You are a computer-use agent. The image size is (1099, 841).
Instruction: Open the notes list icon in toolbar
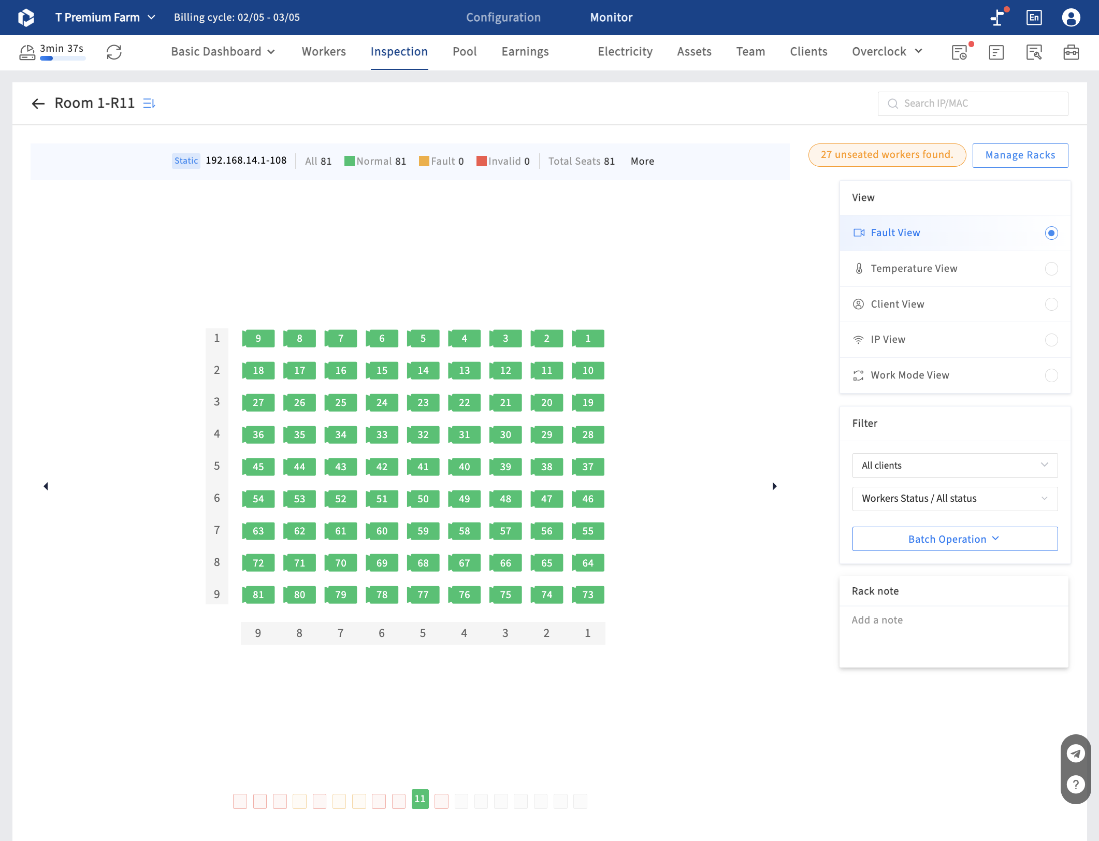point(996,52)
